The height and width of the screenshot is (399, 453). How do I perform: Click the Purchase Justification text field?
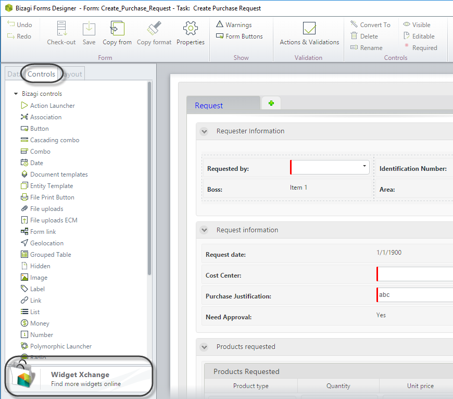tap(414, 295)
